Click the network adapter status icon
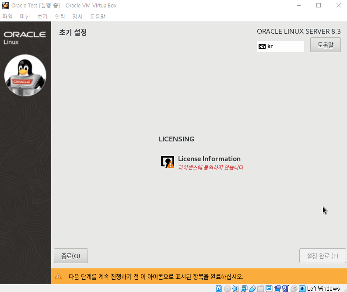Screen dimensions: 347x292 pyautogui.click(x=244, y=288)
